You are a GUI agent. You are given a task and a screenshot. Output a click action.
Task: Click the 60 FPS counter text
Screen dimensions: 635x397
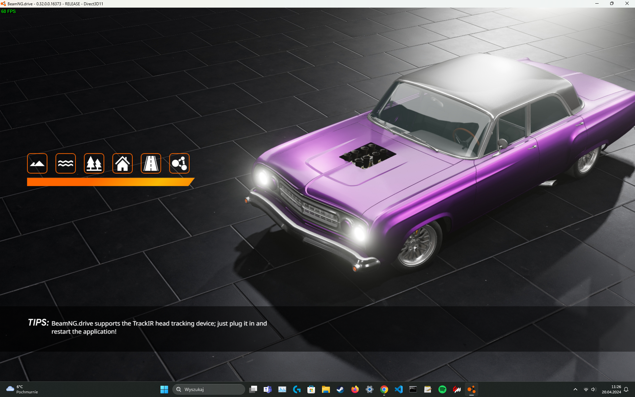[9, 11]
